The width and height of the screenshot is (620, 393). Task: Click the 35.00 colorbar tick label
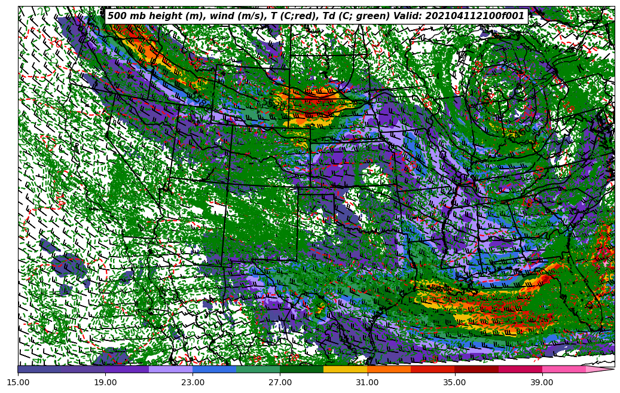pos(454,382)
